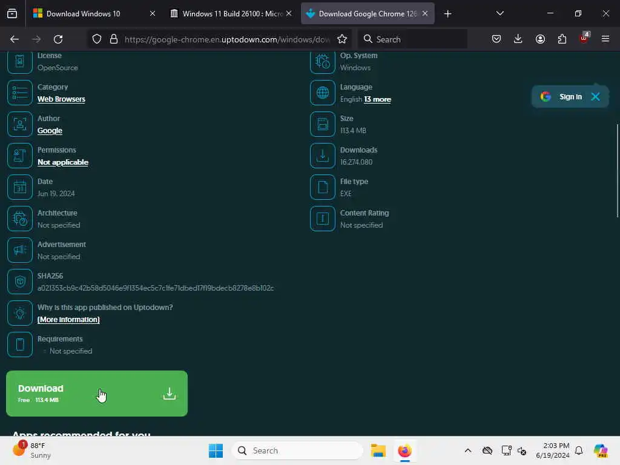Click the Content Rating icon
620x465 pixels.
click(x=323, y=219)
